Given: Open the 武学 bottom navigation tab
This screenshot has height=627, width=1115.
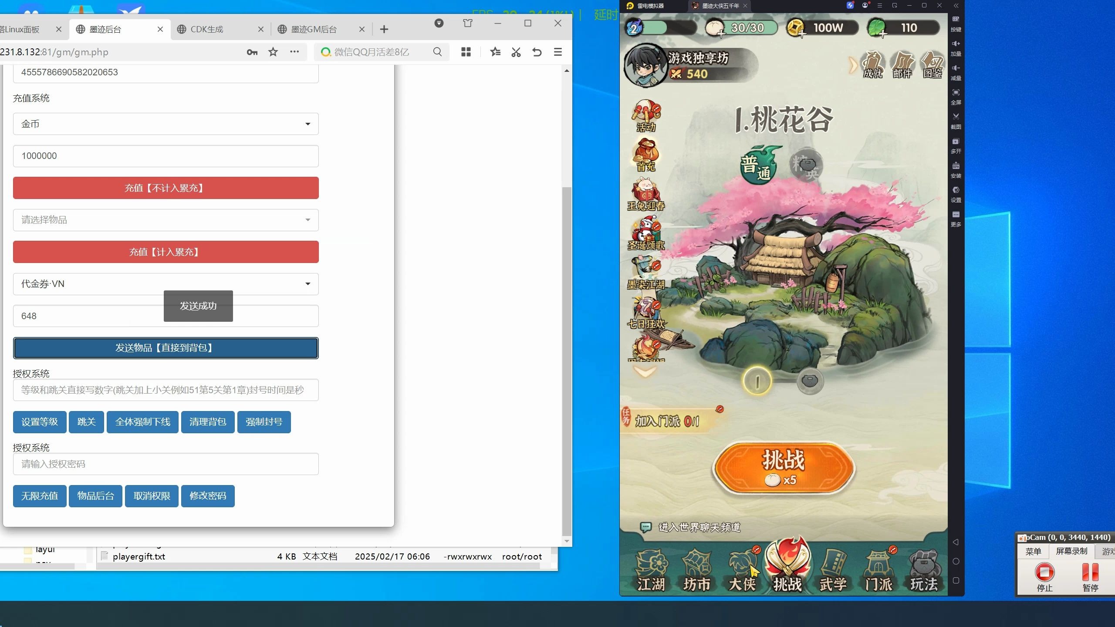Looking at the screenshot, I should pos(833,570).
